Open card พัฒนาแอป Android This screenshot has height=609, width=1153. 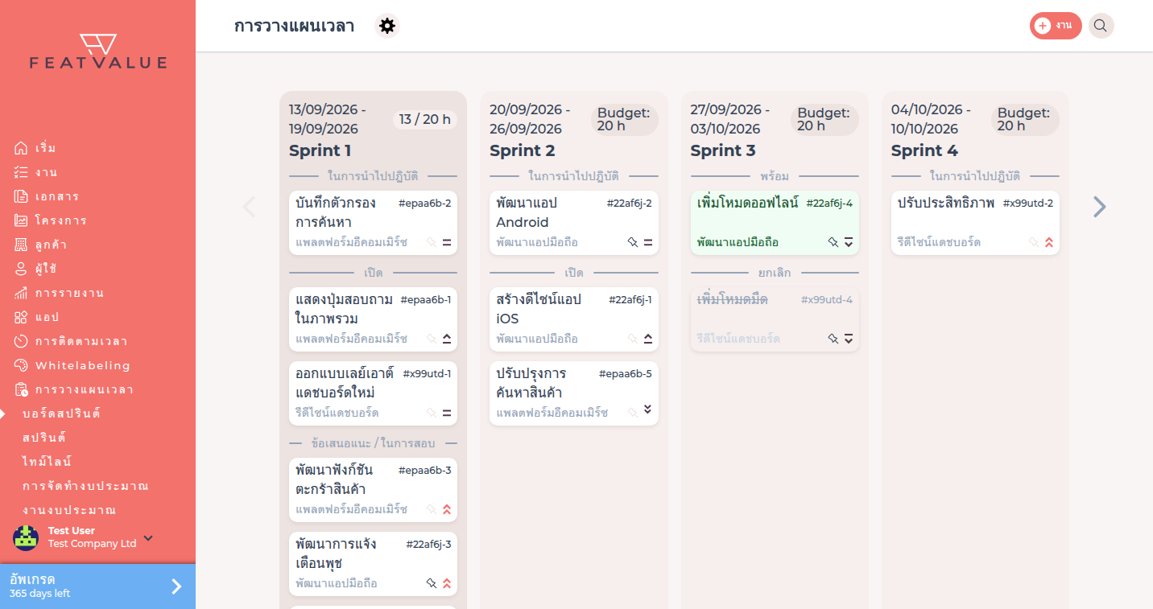(x=573, y=223)
